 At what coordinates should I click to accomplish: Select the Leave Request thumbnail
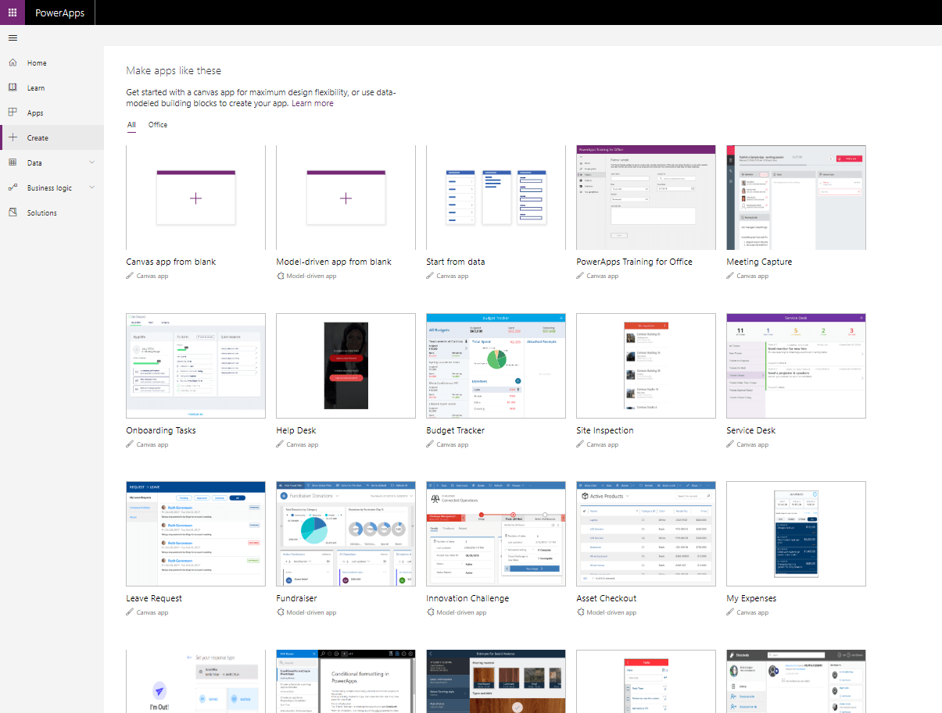click(x=195, y=534)
